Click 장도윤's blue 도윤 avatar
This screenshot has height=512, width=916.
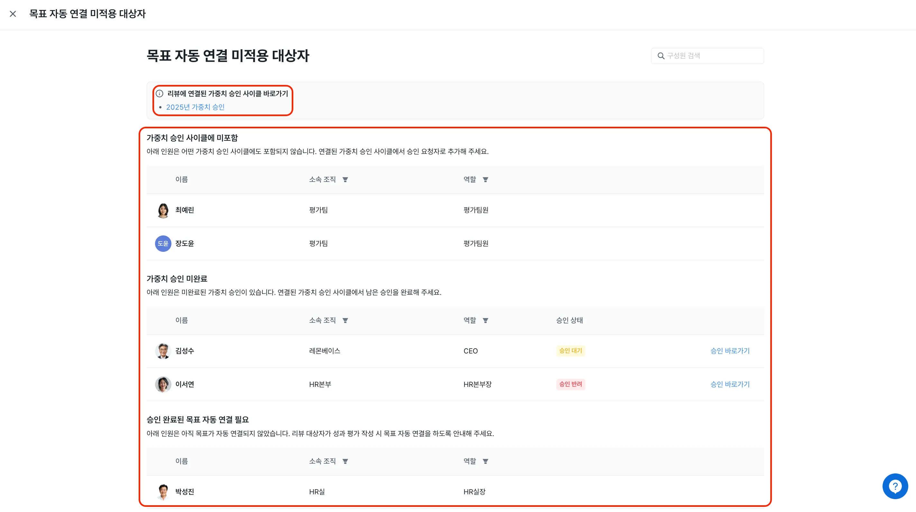(163, 243)
